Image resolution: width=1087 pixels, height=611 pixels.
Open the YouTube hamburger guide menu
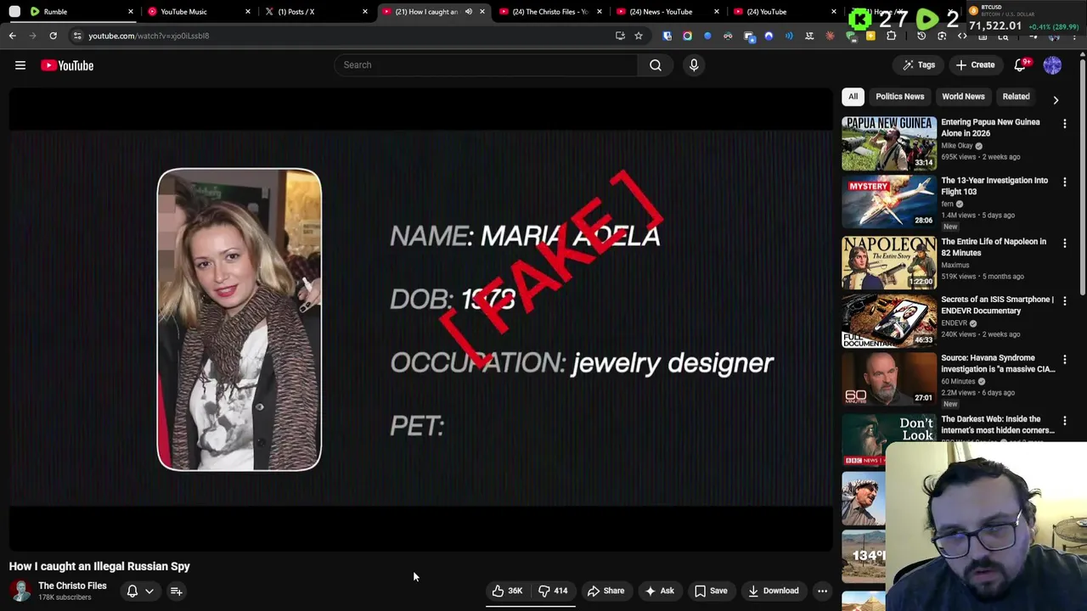(20, 65)
